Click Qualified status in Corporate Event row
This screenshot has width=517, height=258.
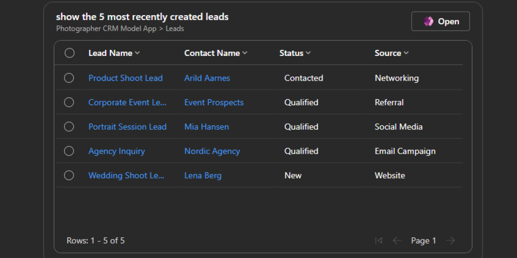tap(301, 102)
